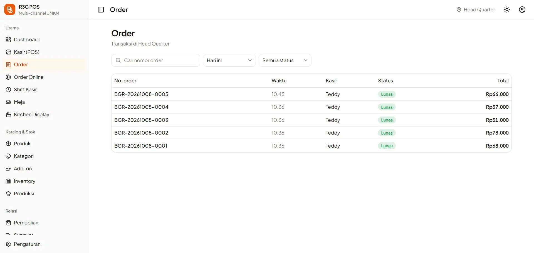Click the Kasir (POS) store icon

(8, 52)
